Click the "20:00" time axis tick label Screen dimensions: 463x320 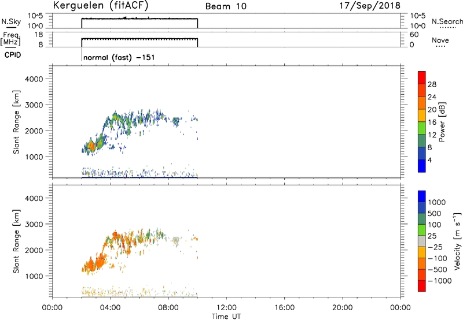342,308
